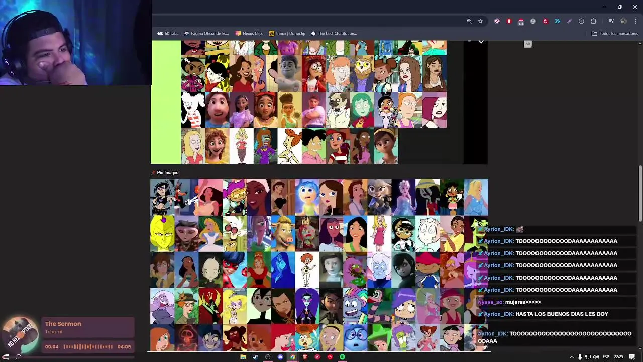The width and height of the screenshot is (643, 362).
Task: Open the 7TV extension icon
Action: tap(557, 21)
